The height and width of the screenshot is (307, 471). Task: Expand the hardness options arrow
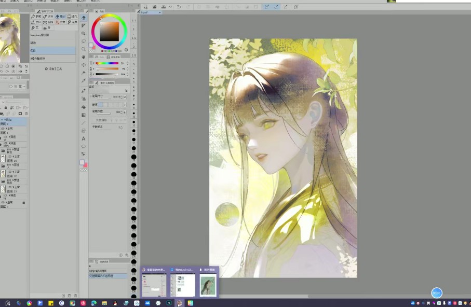coord(125,104)
